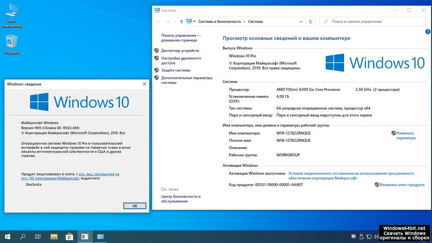
Task: Click Изменить ключ продукта link
Action: click(x=402, y=185)
